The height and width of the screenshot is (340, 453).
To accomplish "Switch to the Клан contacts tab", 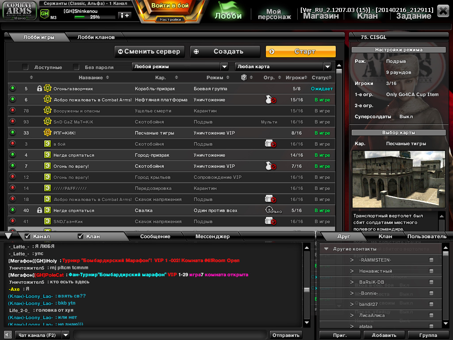I will point(385,236).
